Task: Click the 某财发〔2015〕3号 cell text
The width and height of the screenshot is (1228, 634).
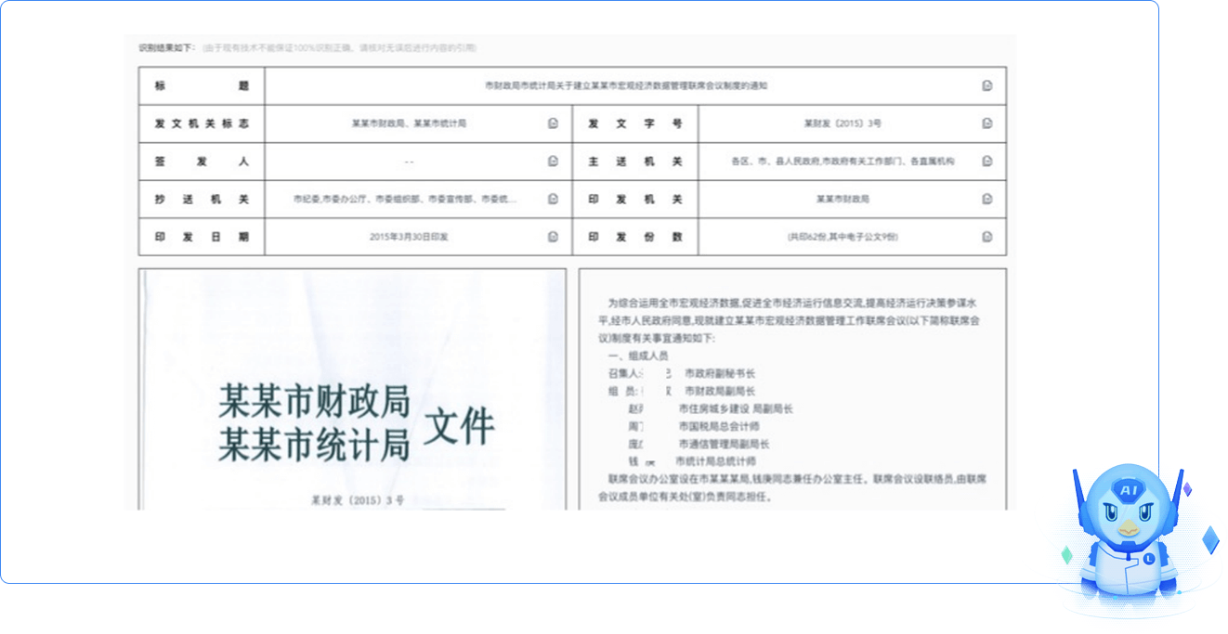Action: (843, 123)
